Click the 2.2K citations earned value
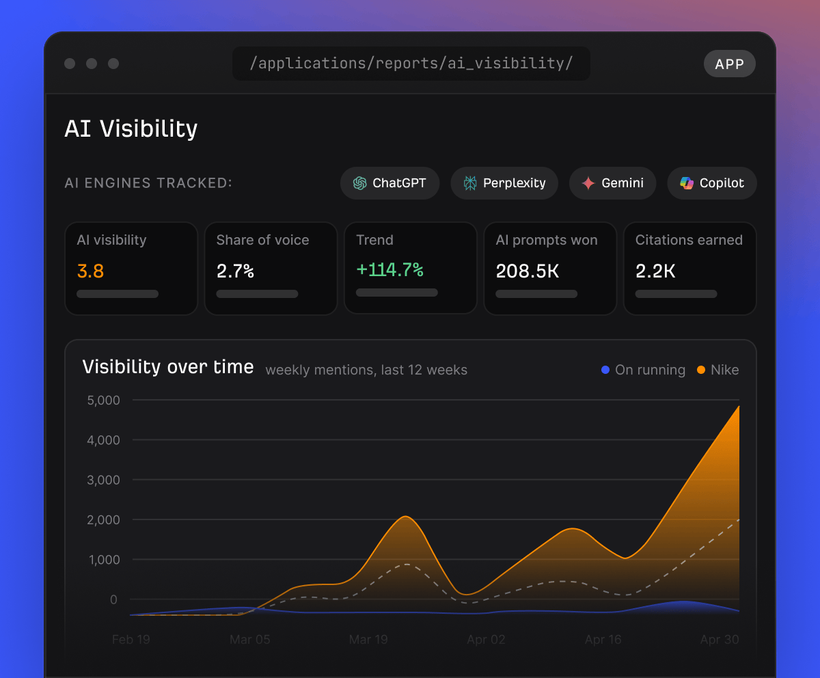The image size is (820, 678). pyautogui.click(x=655, y=271)
